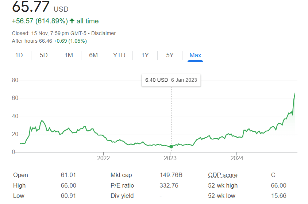Viewport: 308px width, 204px height.
Task: Select the YTD range tab
Action: coord(119,55)
